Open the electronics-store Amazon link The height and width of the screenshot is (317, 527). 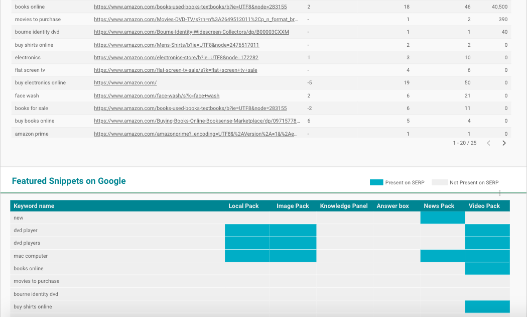(x=176, y=58)
